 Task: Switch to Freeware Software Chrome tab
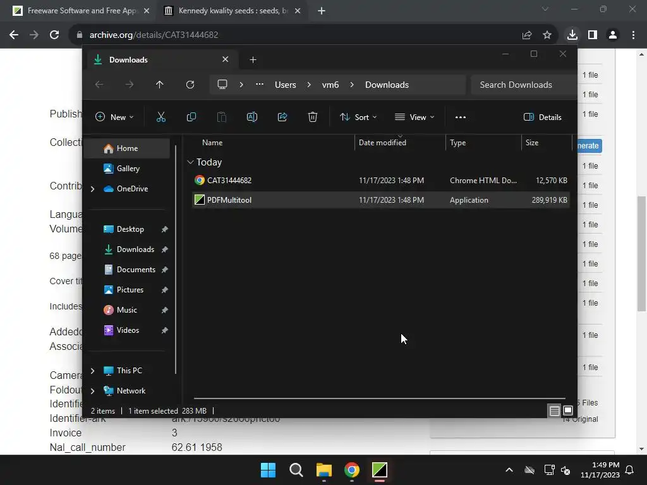pyautogui.click(x=82, y=11)
